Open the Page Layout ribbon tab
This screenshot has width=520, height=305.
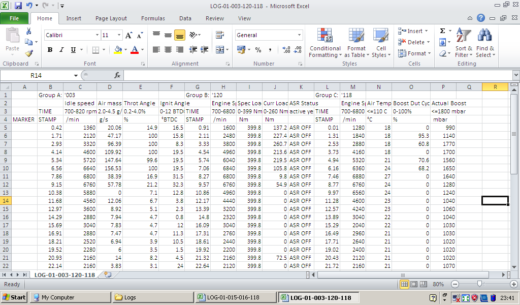pos(111,18)
